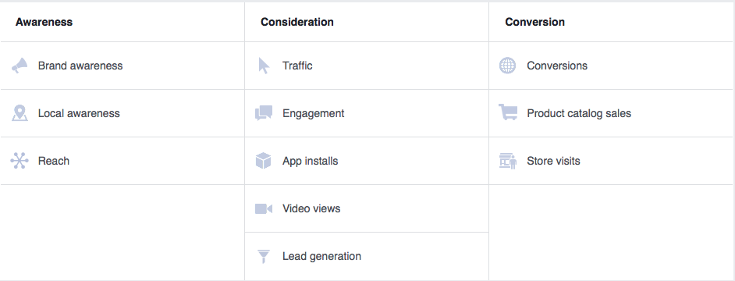Viewport: 735px width, 281px height.
Task: Click the storefront Store visits icon
Action: [x=508, y=161]
